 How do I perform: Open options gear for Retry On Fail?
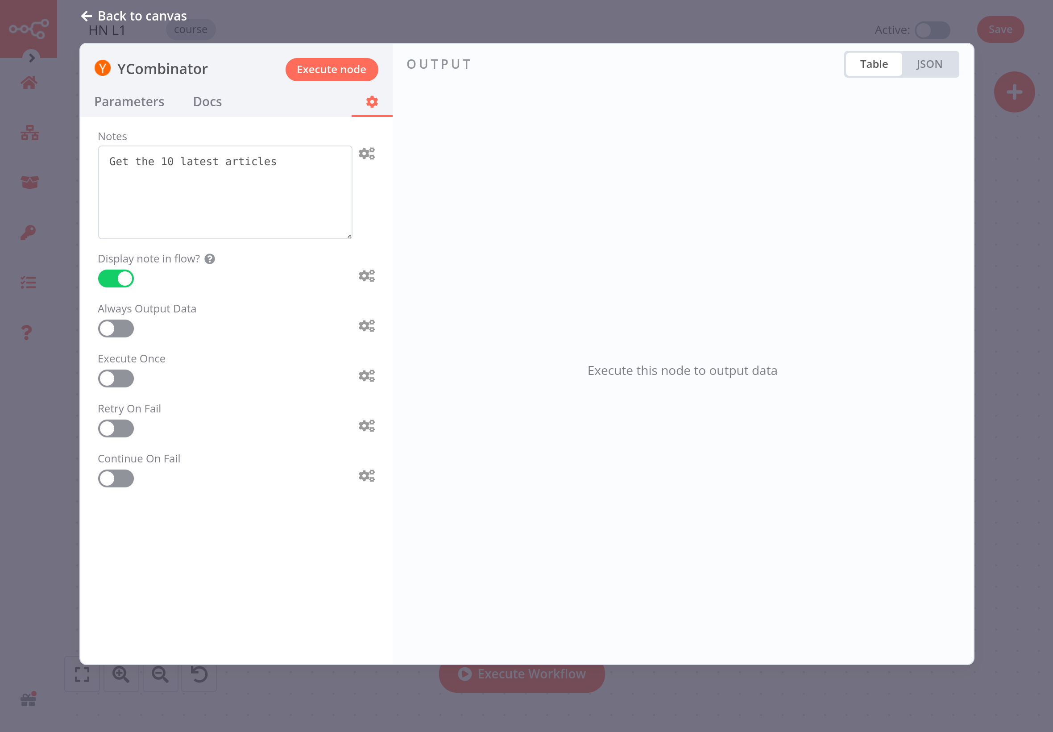366,426
